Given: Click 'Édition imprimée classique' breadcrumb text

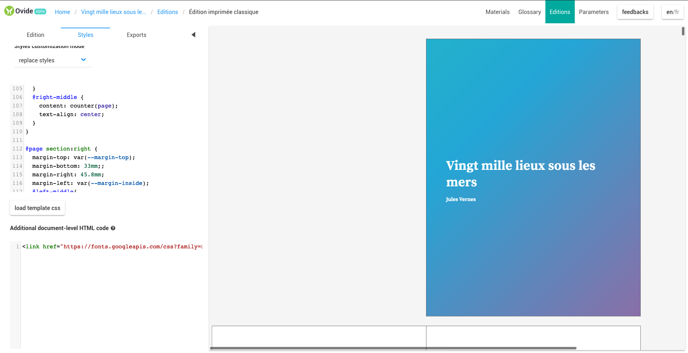Looking at the screenshot, I should (224, 12).
